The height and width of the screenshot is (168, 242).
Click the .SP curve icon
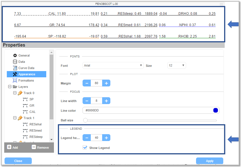(25, 99)
